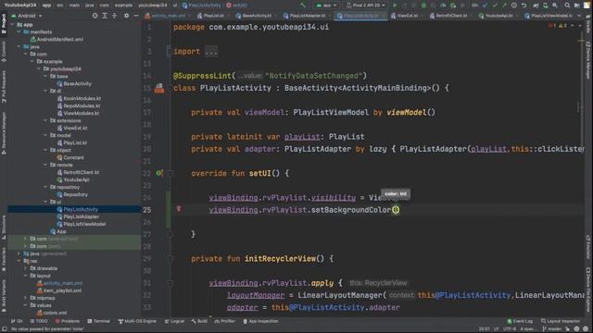Open the app run configuration dropdown
The height and width of the screenshot is (333, 593).
click(327, 6)
